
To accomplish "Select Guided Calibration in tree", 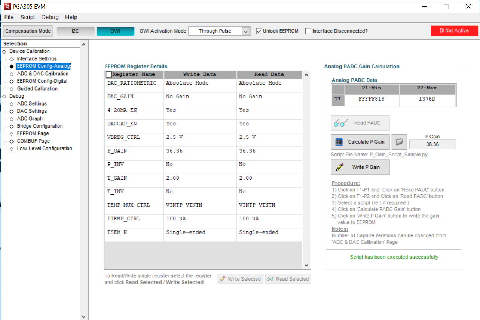I will click(37, 89).
